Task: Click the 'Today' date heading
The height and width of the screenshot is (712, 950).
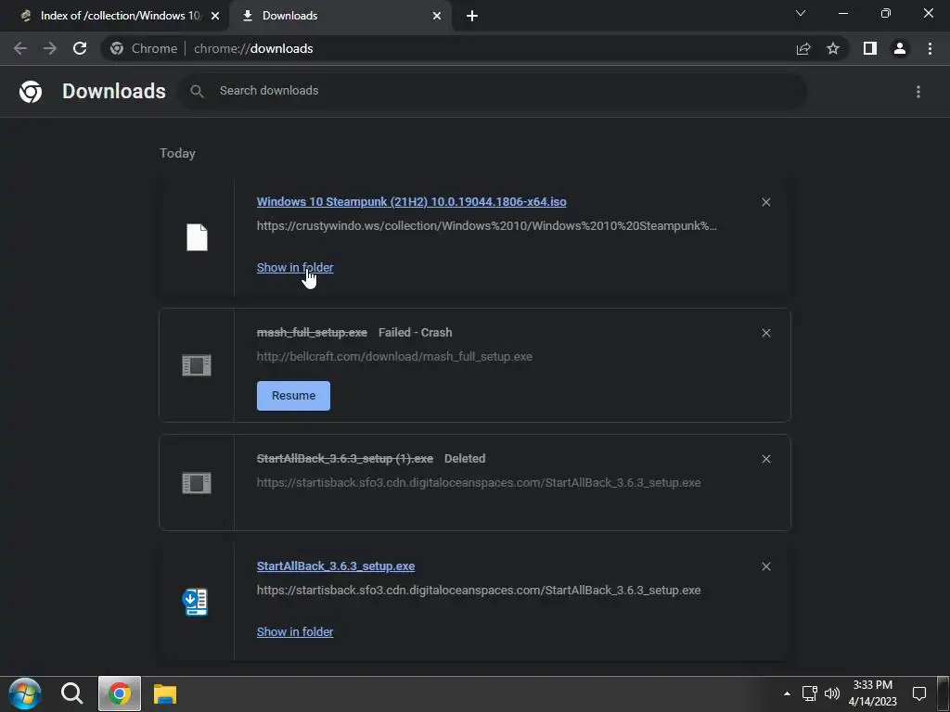Action: click(x=177, y=153)
